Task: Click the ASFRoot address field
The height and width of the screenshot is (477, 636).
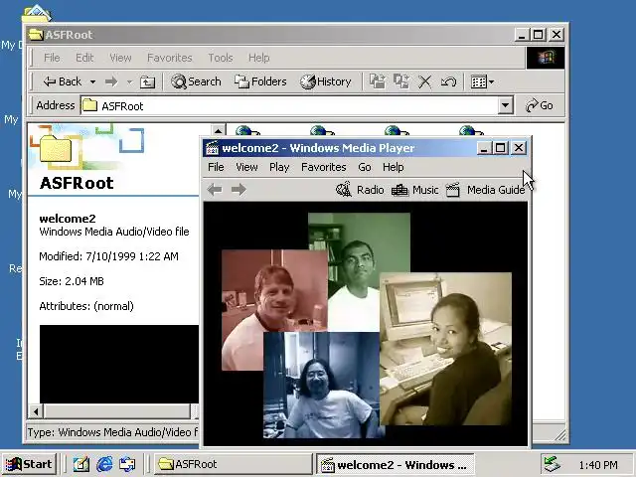Action: coord(289,106)
